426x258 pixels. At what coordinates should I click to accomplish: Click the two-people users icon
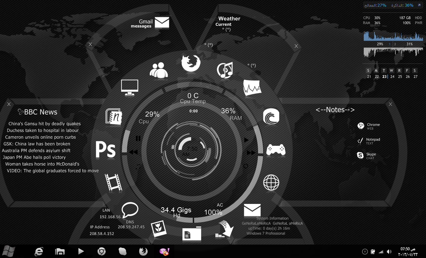(158, 70)
